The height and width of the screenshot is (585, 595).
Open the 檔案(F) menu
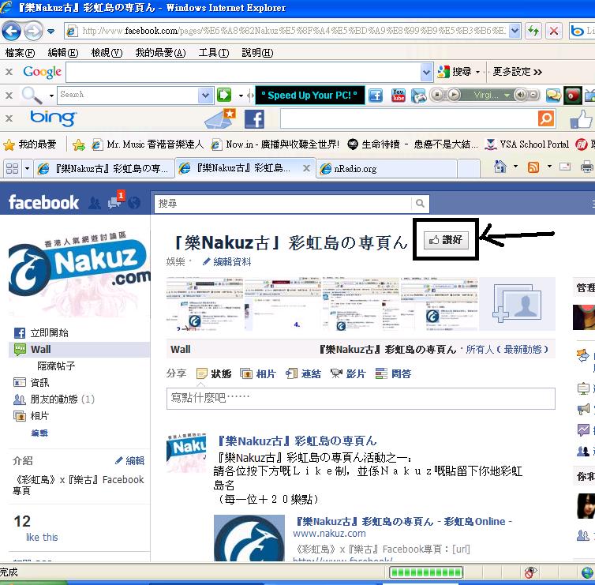click(20, 53)
